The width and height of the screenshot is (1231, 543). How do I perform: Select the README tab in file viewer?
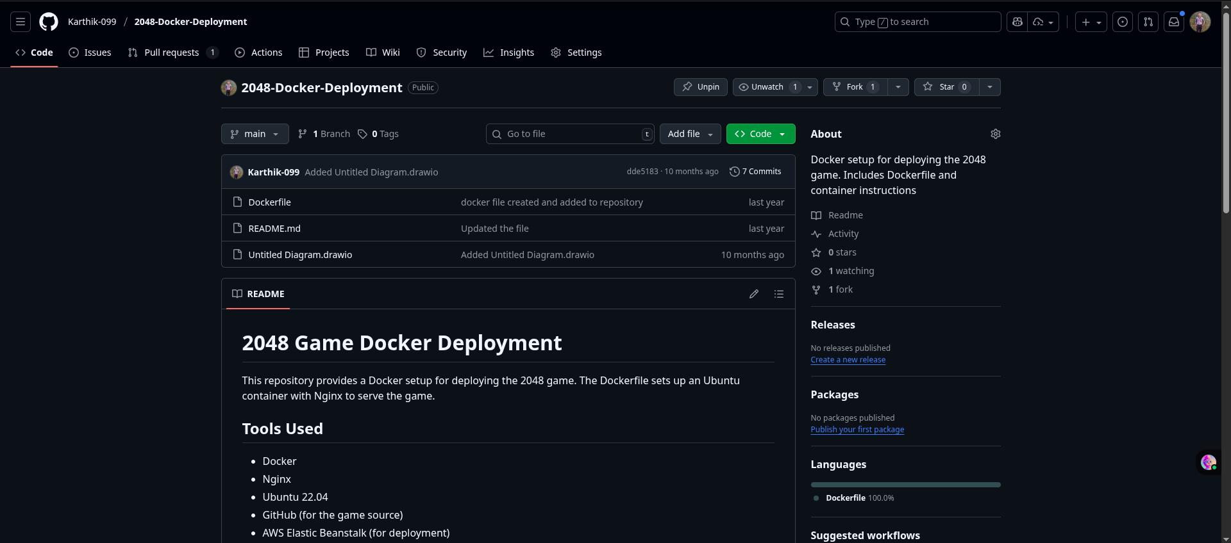click(x=258, y=294)
